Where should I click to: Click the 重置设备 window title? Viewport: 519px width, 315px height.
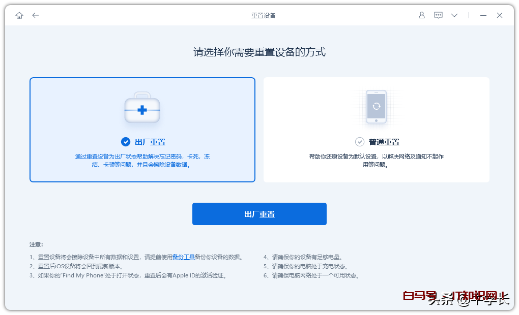[264, 15]
